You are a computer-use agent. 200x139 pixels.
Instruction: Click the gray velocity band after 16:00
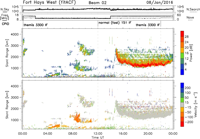tap(144, 114)
